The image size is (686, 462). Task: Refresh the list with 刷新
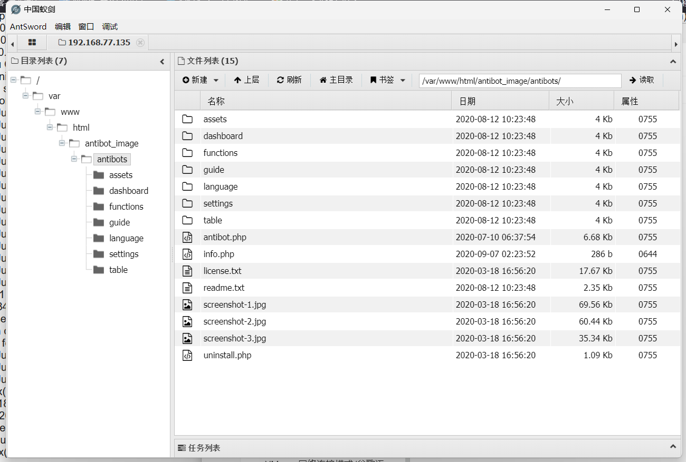coord(289,80)
